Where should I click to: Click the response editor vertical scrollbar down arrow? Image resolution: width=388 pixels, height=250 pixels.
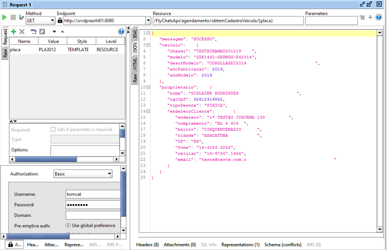(x=380, y=229)
